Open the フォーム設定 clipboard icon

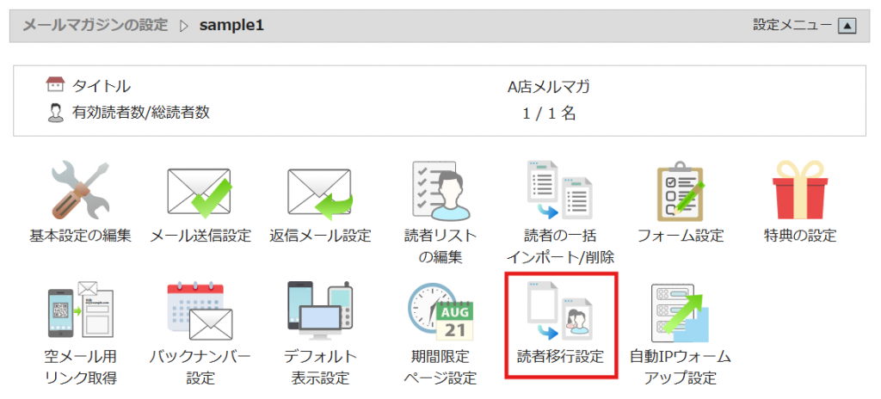coord(681,191)
